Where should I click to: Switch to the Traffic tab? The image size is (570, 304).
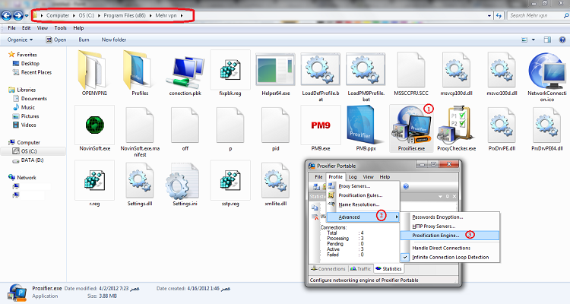pyautogui.click(x=360, y=269)
